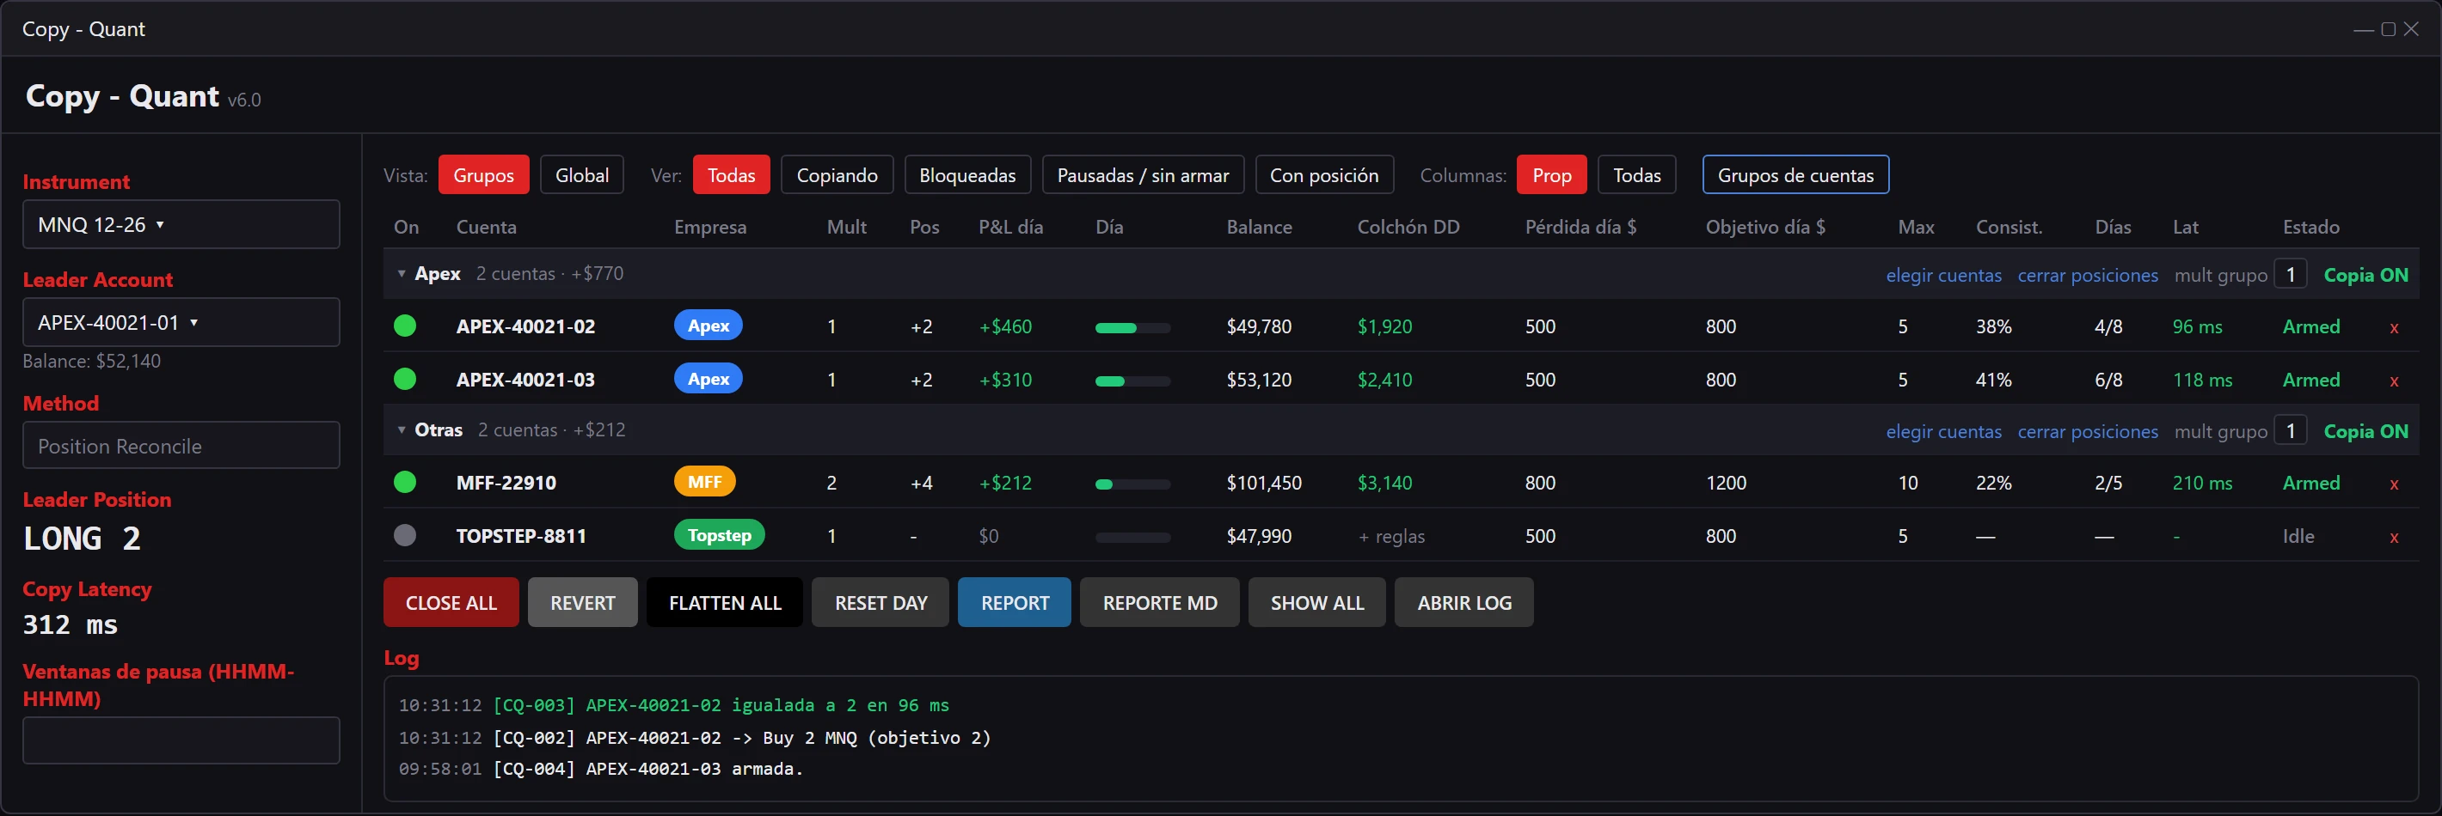Image resolution: width=2442 pixels, height=816 pixels.
Task: Toggle the on indicator for APEX-40021-02
Action: click(405, 326)
